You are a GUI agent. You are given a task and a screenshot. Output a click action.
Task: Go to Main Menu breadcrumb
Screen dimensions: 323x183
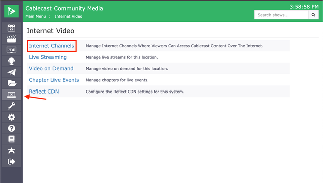(36, 16)
